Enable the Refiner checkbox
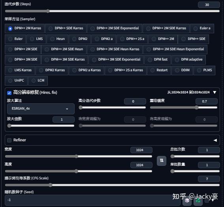Viewport: 224px width, 207px height. coord(9,140)
